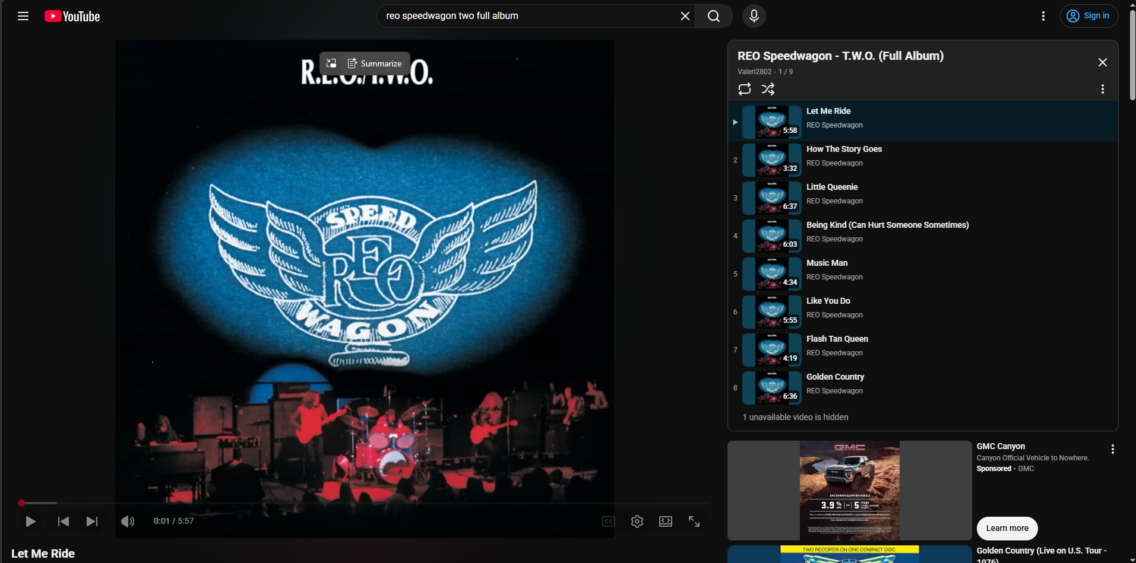Screen dimensions: 1136x563
Task: Click the Summarize button on video
Action: [x=375, y=63]
